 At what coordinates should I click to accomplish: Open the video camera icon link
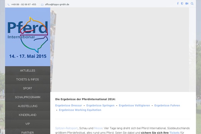click(187, 3)
